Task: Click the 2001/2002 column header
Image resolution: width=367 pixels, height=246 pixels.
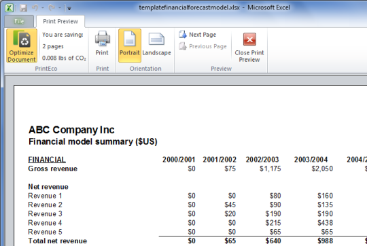Action: [220, 160]
